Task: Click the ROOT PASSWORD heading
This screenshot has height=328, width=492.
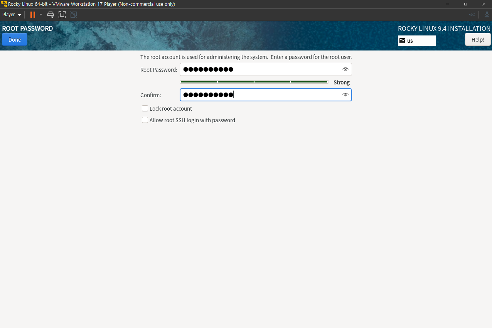Action: (x=27, y=29)
